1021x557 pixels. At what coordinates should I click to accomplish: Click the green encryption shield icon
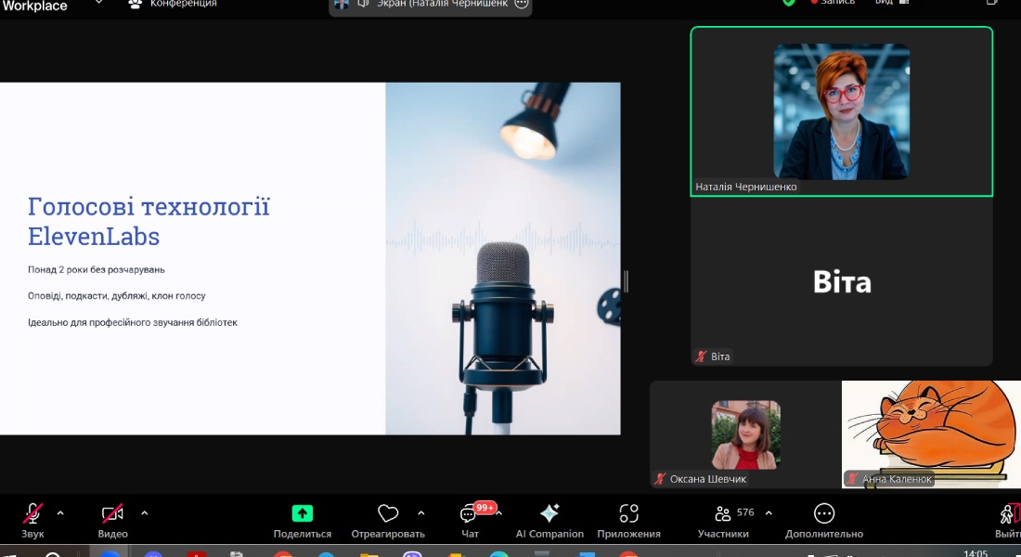pyautogui.click(x=789, y=3)
